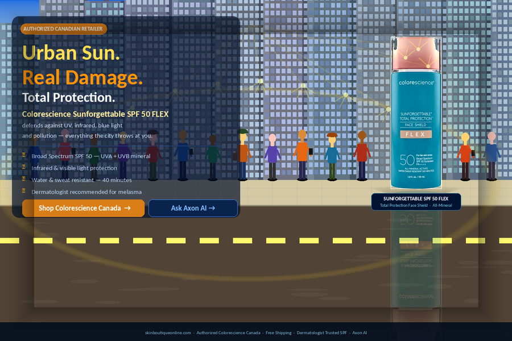Screen dimensions: 512x341
Task: Click the Colorescience Sunforgettable SPF 50 FLEX heading
Action: [96, 114]
